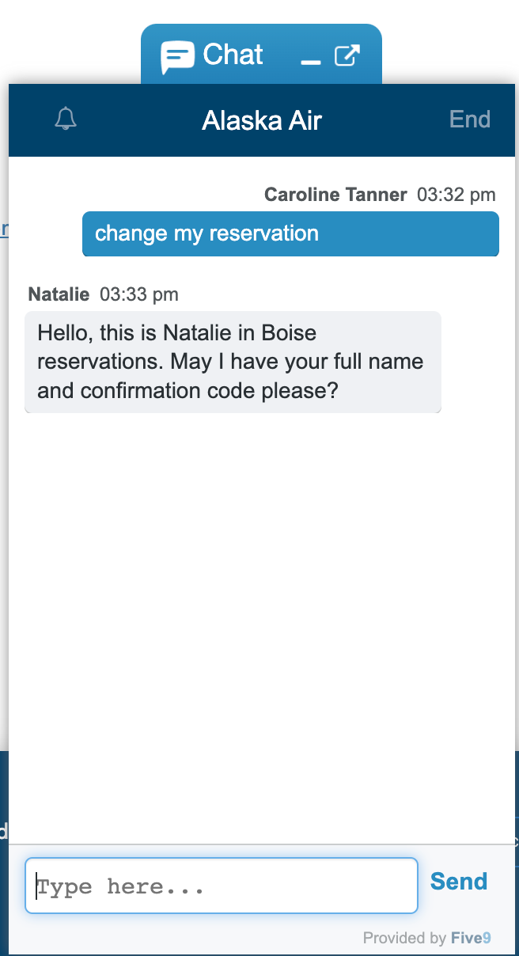Click the 'Chat' tab label

coord(233,55)
